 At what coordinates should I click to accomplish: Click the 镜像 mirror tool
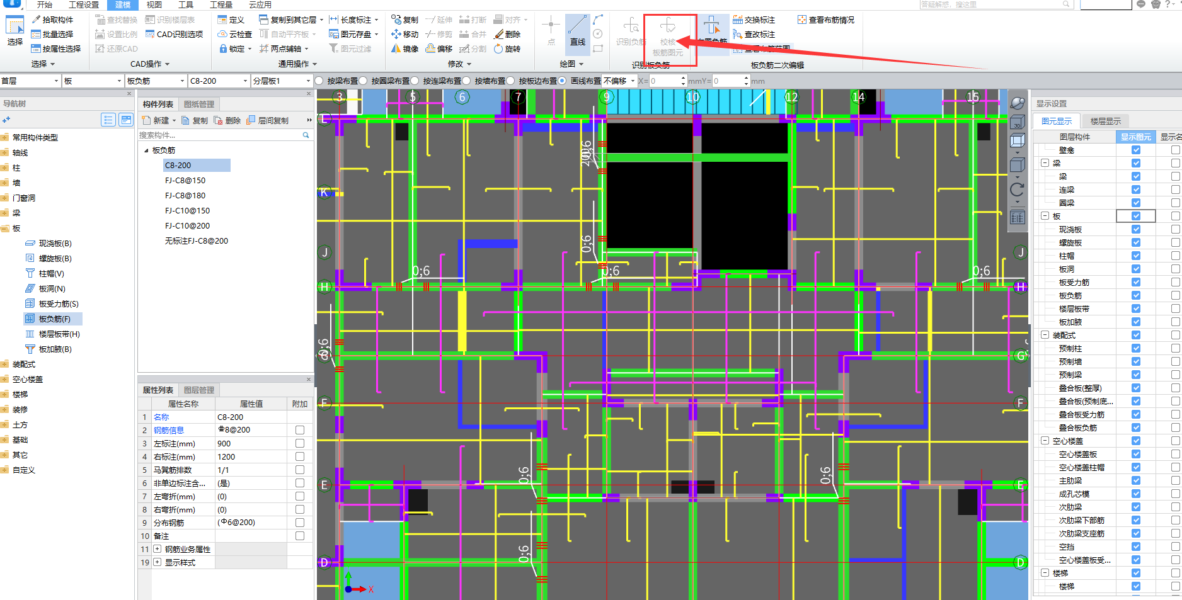(x=405, y=49)
